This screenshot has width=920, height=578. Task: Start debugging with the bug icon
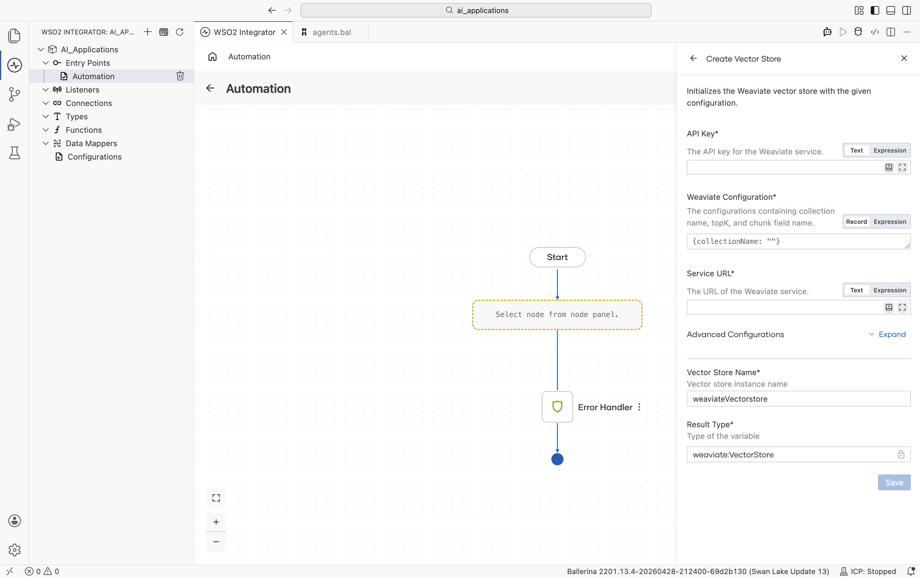pos(858,32)
